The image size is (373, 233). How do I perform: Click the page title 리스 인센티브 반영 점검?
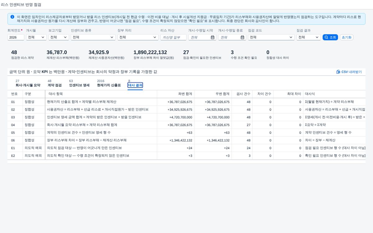[21, 5]
